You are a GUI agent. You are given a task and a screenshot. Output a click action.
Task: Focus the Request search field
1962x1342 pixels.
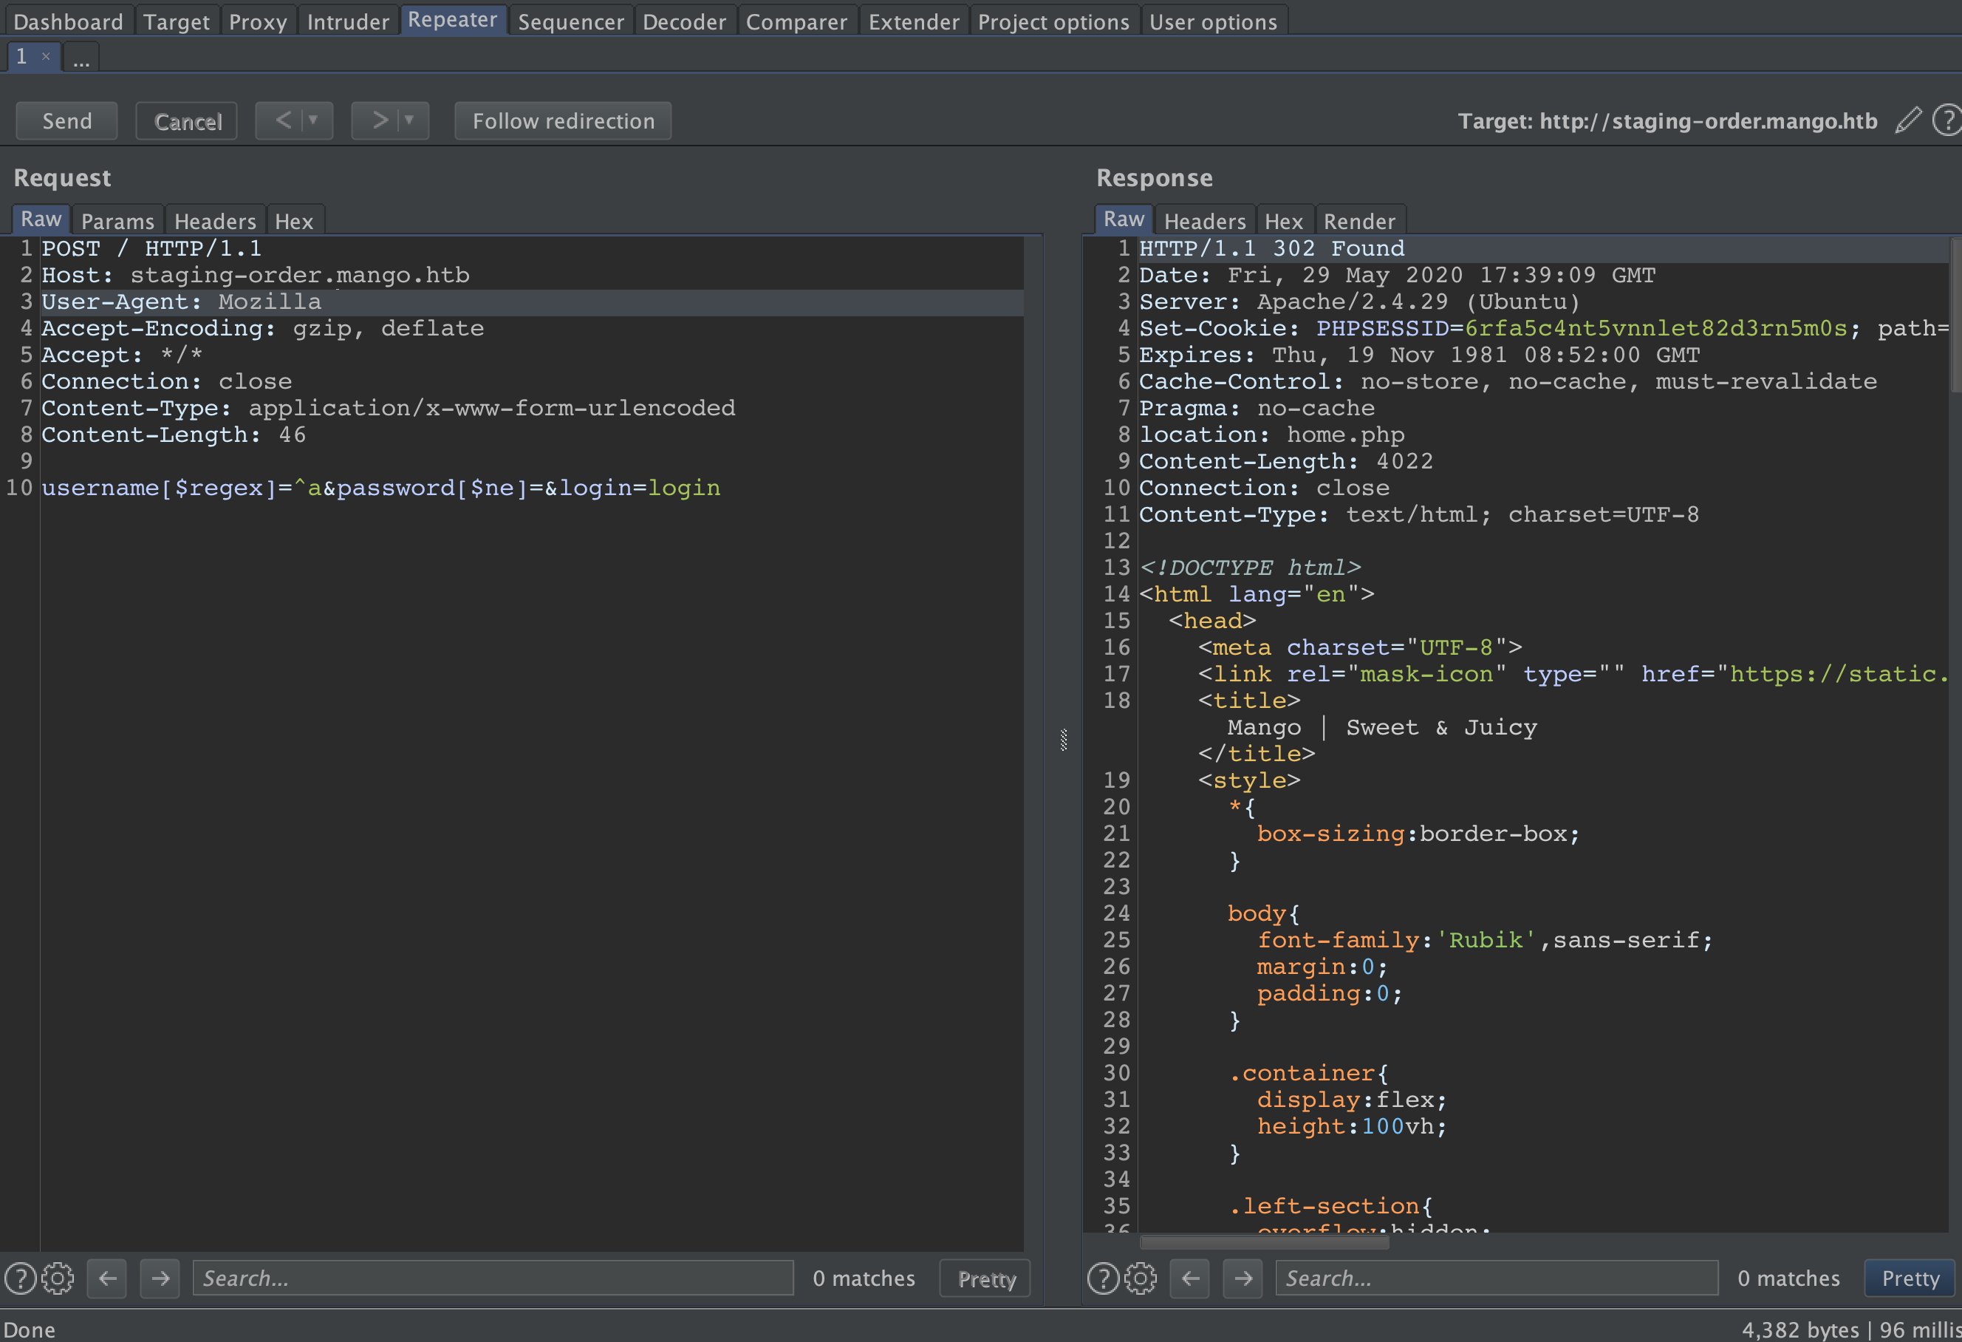point(494,1278)
